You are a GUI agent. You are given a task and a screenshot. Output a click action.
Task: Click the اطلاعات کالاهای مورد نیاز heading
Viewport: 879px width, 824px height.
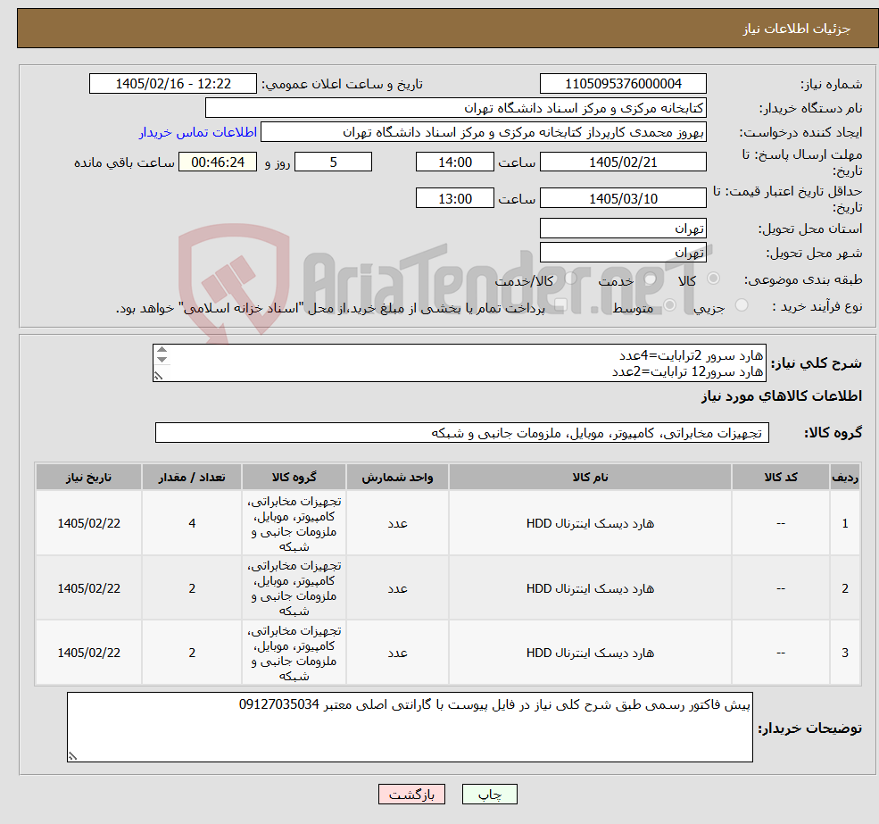[782, 396]
